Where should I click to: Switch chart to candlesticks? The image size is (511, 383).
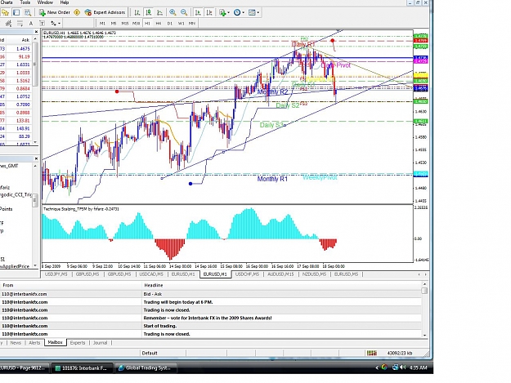click(149, 12)
